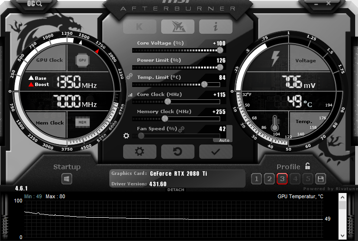
Task: Click the monitor scrollbar down arrow
Action: tap(342, 235)
